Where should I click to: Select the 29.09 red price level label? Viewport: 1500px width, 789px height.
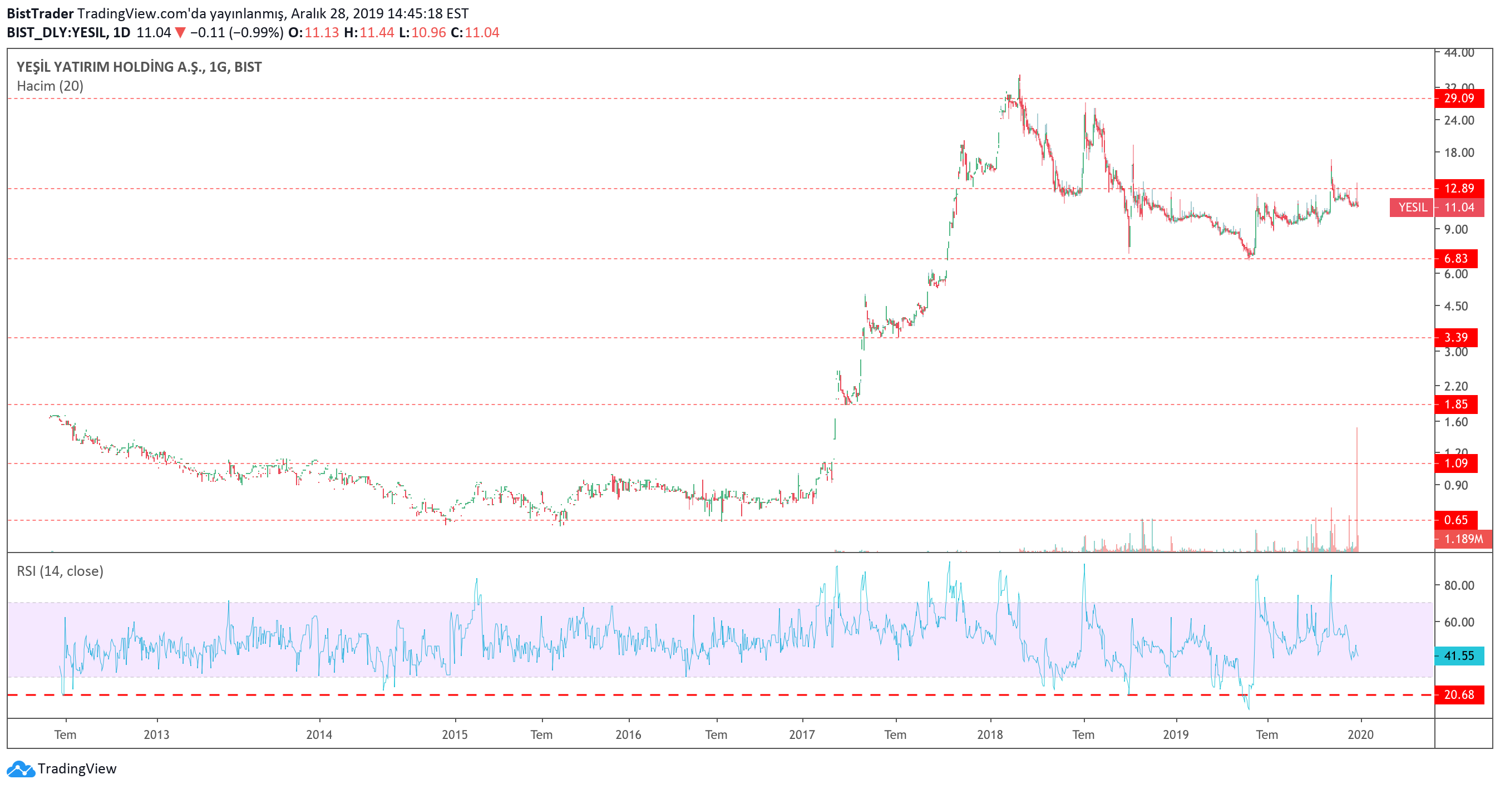[x=1458, y=98]
